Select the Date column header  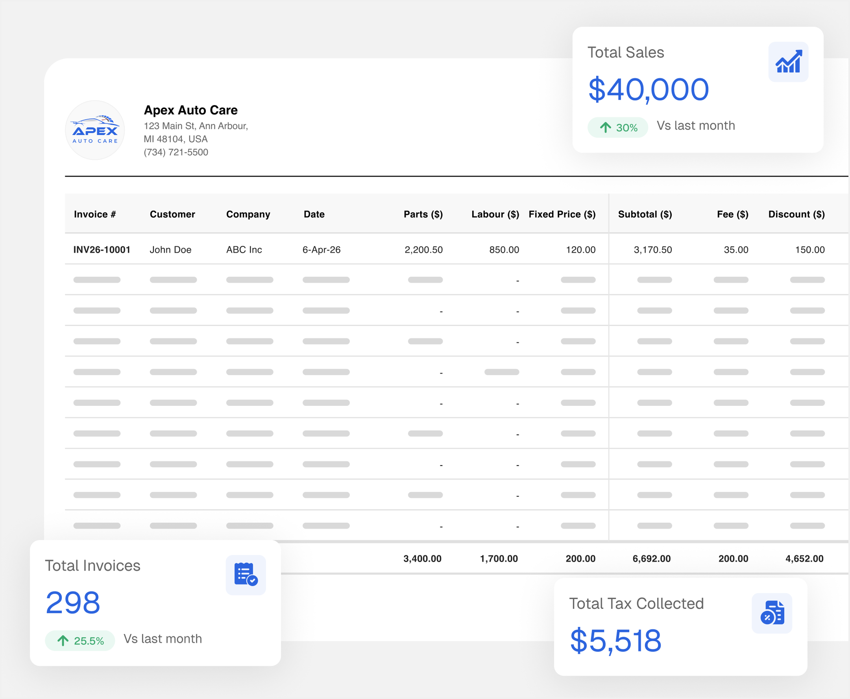click(x=314, y=214)
